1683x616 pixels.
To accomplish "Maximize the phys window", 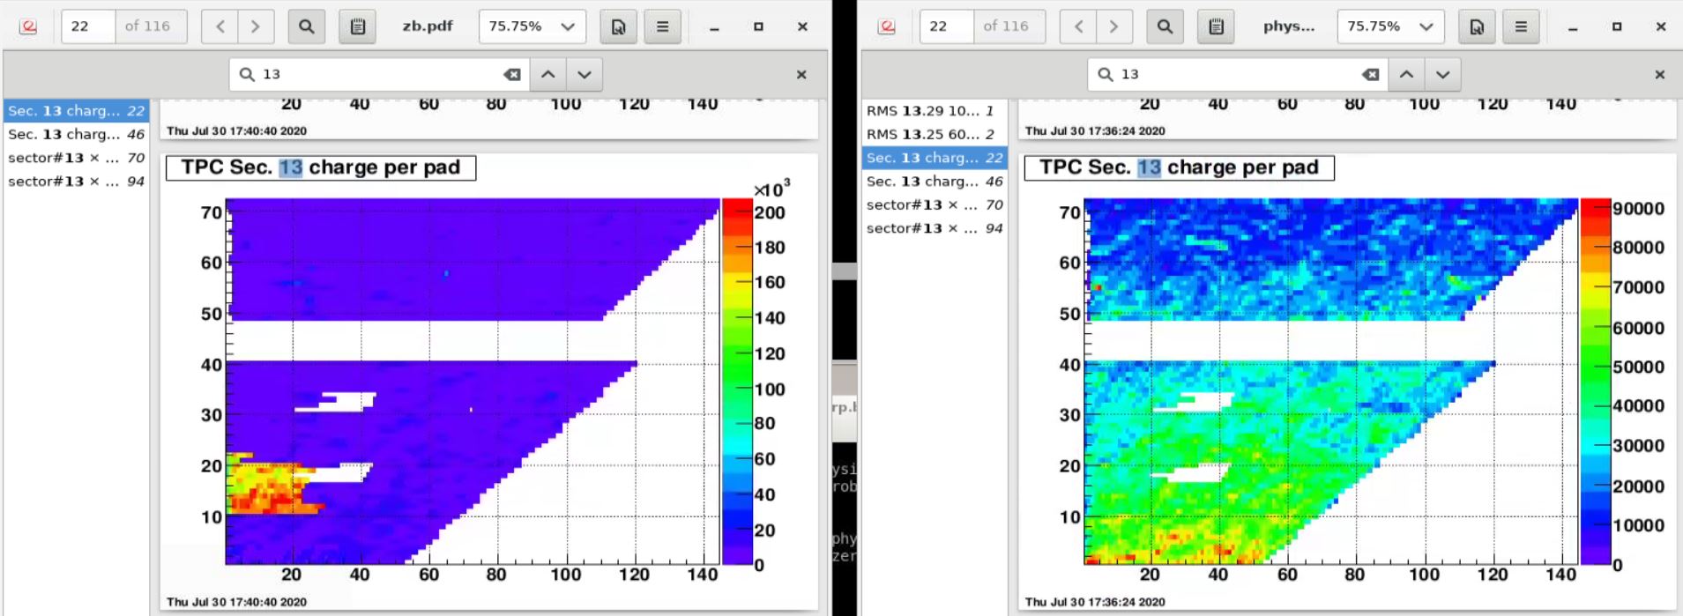I will [x=1617, y=27].
